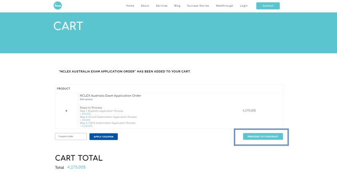Remove NCLEX order with the × icon
Image resolution: width=337 pixels, height=183 pixels.
pos(66,111)
